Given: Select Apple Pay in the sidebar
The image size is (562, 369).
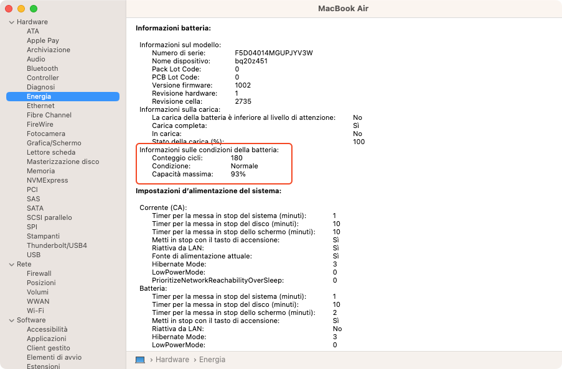Looking at the screenshot, I should (x=43, y=40).
